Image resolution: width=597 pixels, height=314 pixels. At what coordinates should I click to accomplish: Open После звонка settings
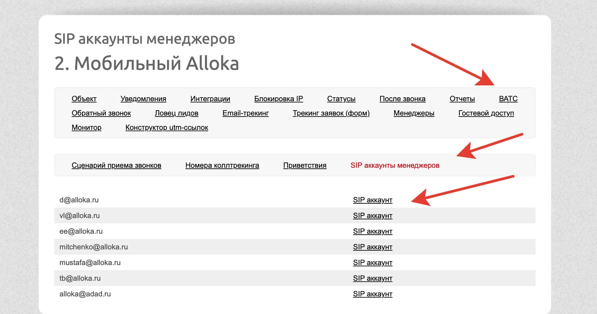[x=402, y=99]
